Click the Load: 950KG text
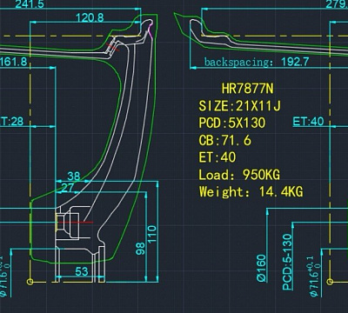This screenshot has width=348, height=313. click(239, 175)
